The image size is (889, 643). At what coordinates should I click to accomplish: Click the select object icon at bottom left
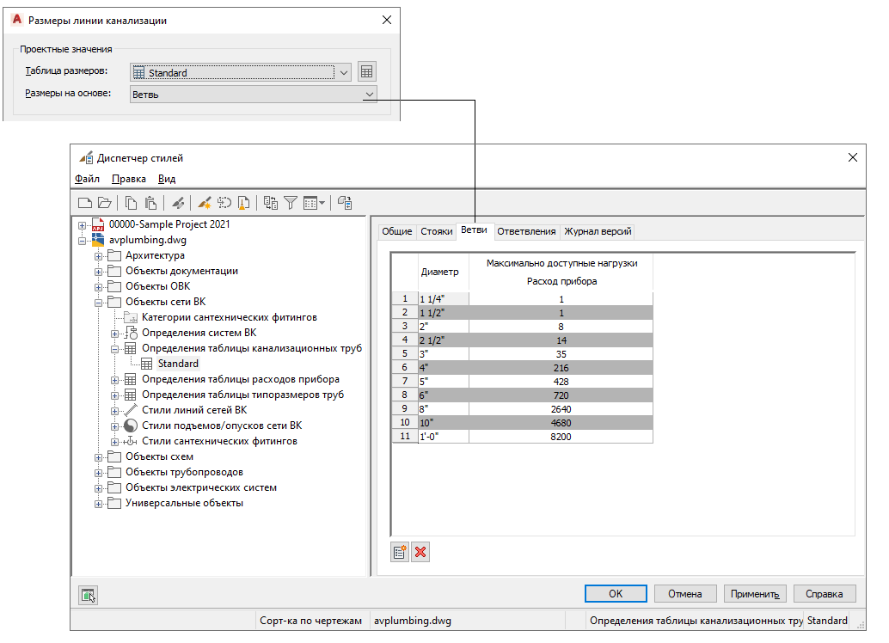pos(88,595)
